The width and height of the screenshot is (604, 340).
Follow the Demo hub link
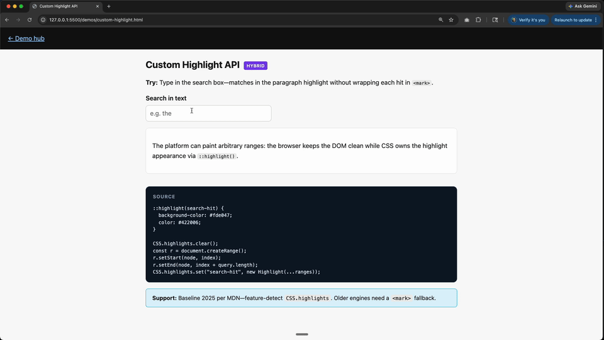26,38
